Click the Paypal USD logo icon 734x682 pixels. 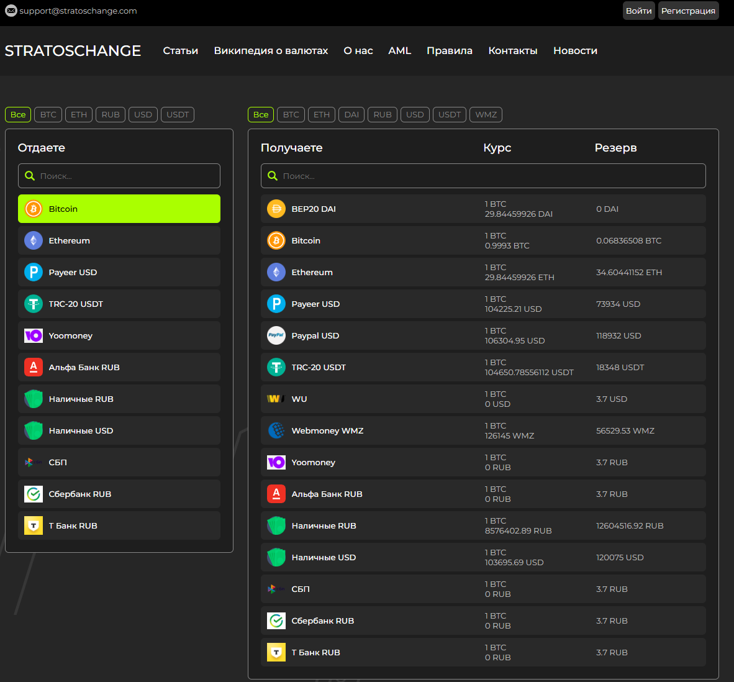coord(276,335)
